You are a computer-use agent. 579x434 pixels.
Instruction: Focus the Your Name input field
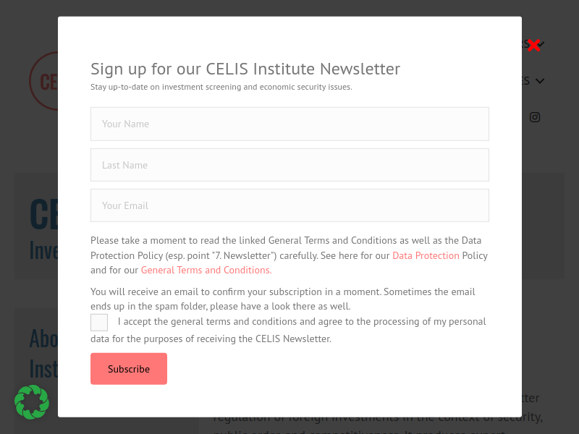(x=289, y=124)
